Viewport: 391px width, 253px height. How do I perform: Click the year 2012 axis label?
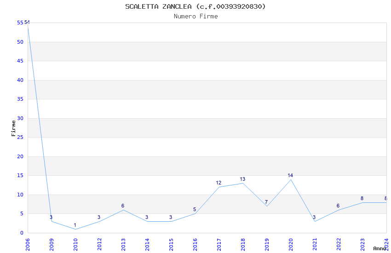(99, 245)
